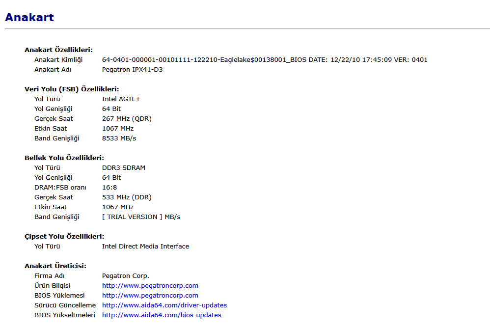Open the Ürün Bilgisi pegatroncorp.com link

coord(150,286)
